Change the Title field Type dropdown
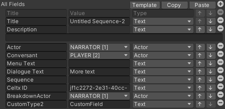This screenshot has height=109, width=225. [163, 21]
